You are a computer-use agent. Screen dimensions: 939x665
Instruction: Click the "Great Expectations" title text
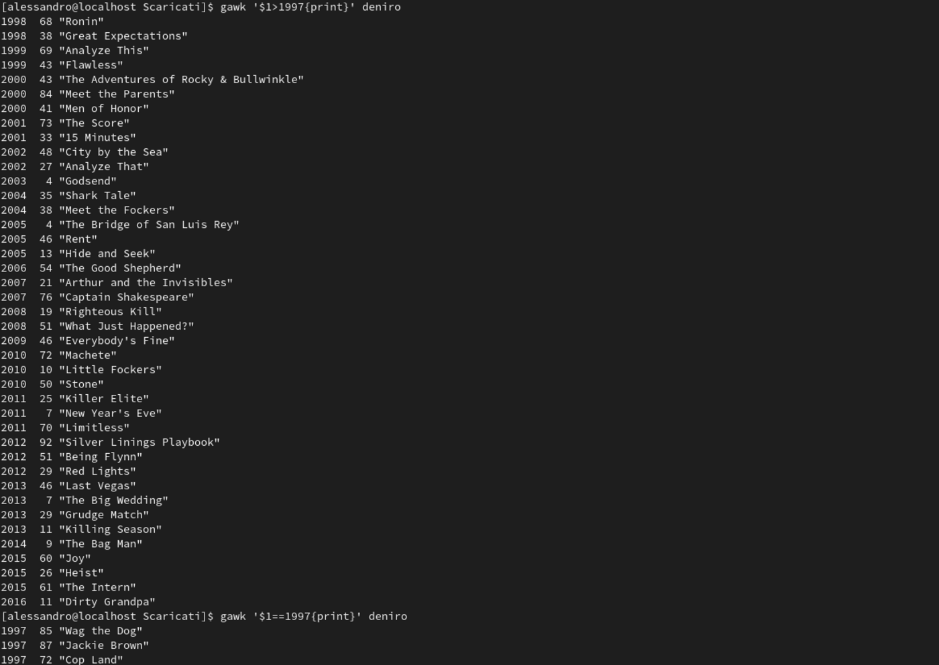(x=123, y=36)
